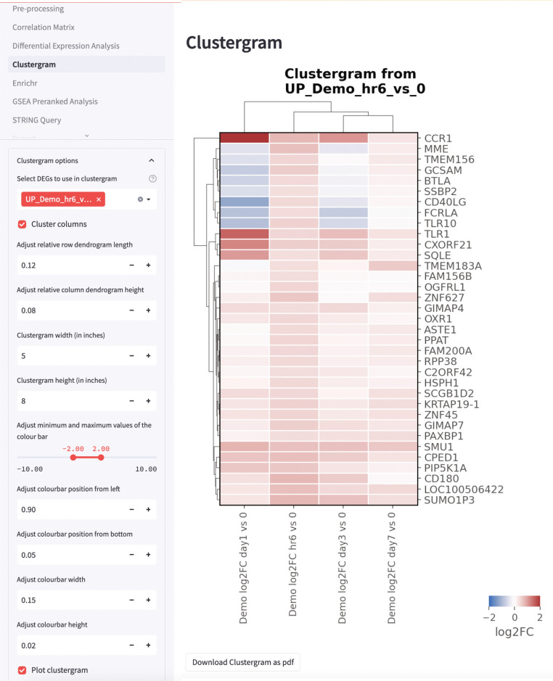The width and height of the screenshot is (553, 681).
Task: Decrease Clustergram height using the minus icon
Action: coord(131,400)
